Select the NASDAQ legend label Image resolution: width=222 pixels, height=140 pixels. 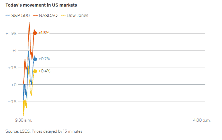tap(49, 15)
